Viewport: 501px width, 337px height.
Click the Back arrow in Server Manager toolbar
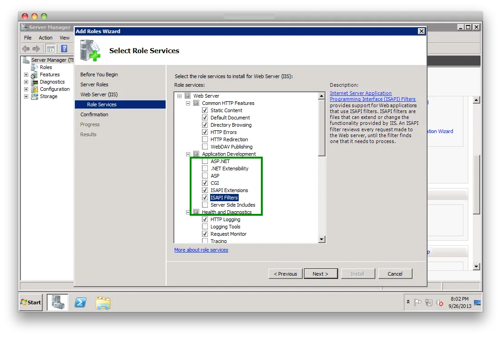pyautogui.click(x=26, y=49)
